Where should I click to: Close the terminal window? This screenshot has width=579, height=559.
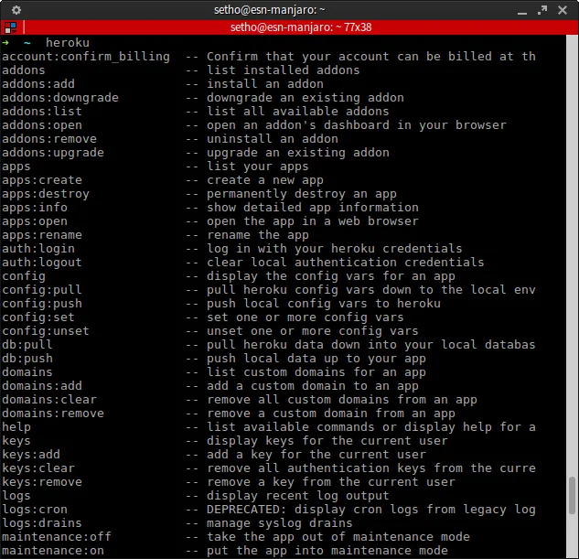click(562, 10)
